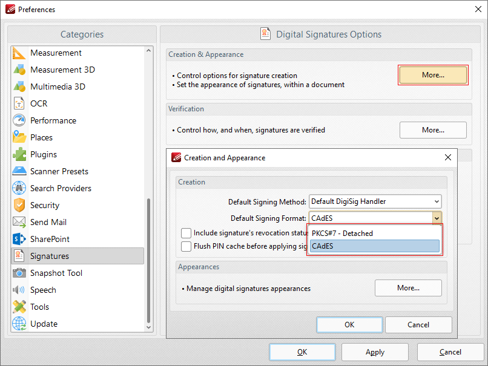Click the Update globe icon

[x=19, y=324]
